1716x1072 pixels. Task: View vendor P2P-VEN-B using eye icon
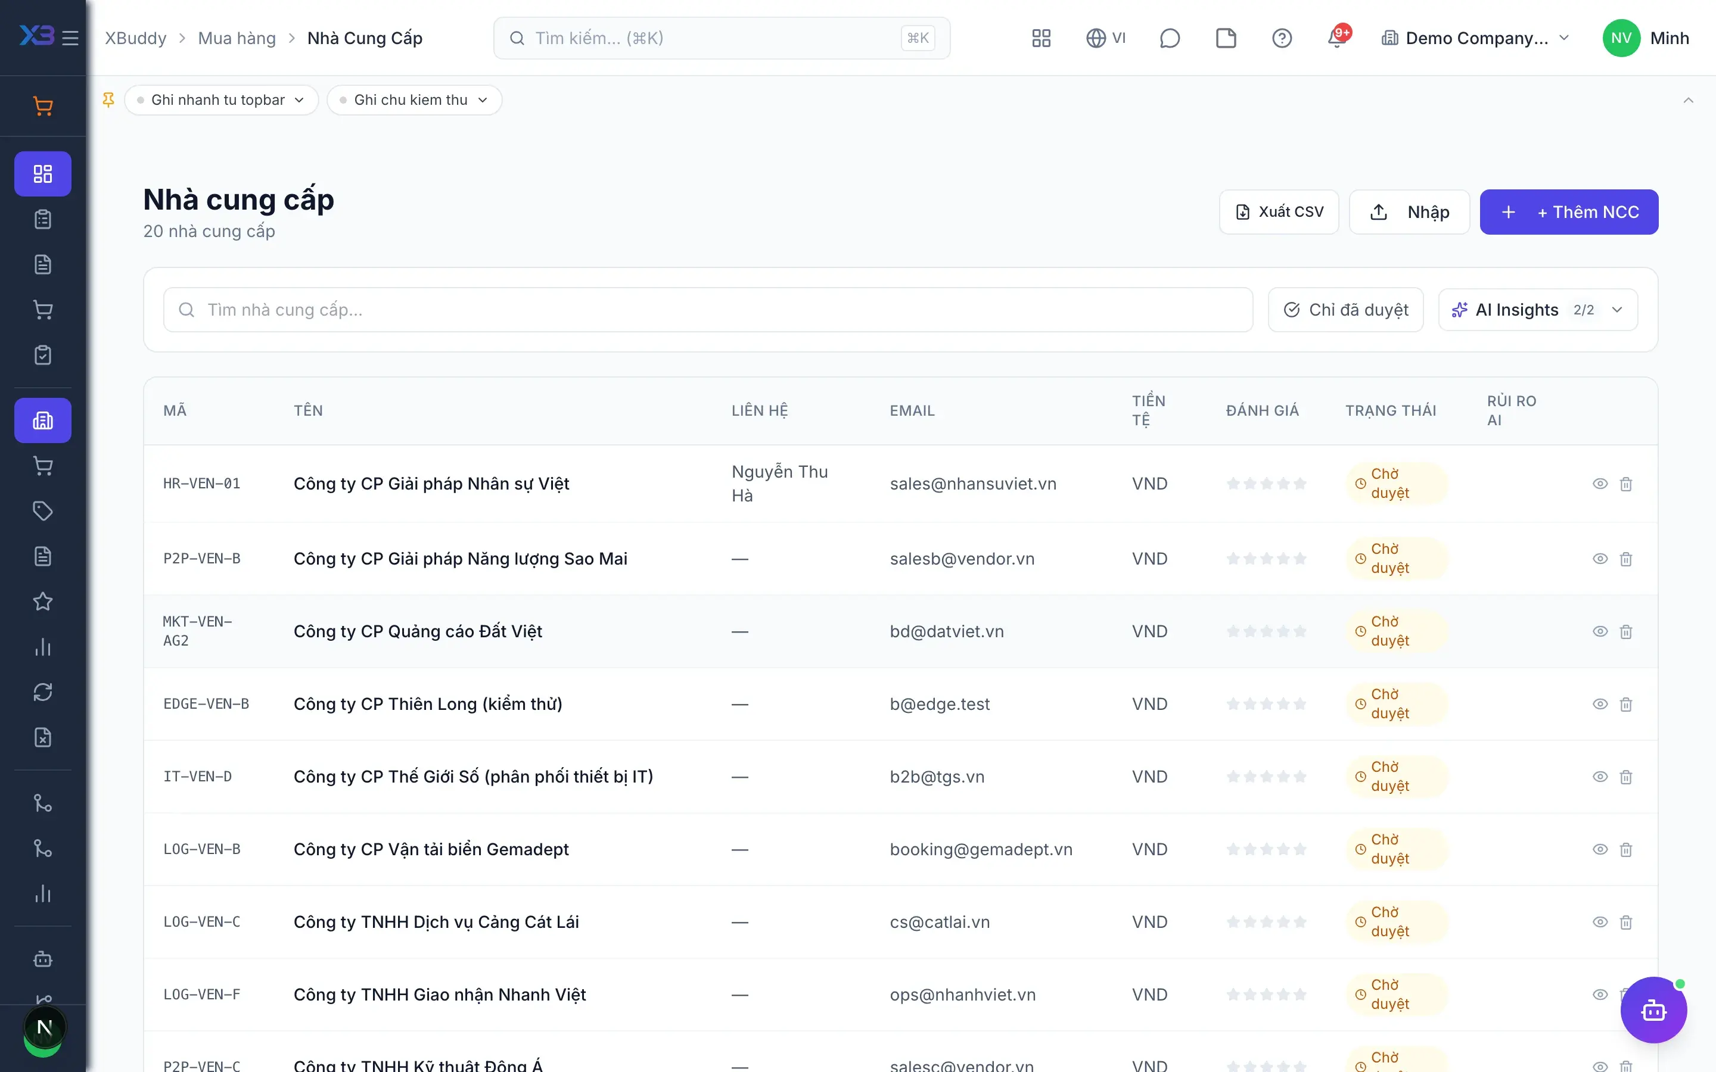1600,559
